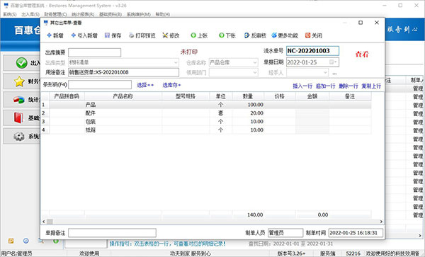Select row 1 产品 in table

pos(206,105)
